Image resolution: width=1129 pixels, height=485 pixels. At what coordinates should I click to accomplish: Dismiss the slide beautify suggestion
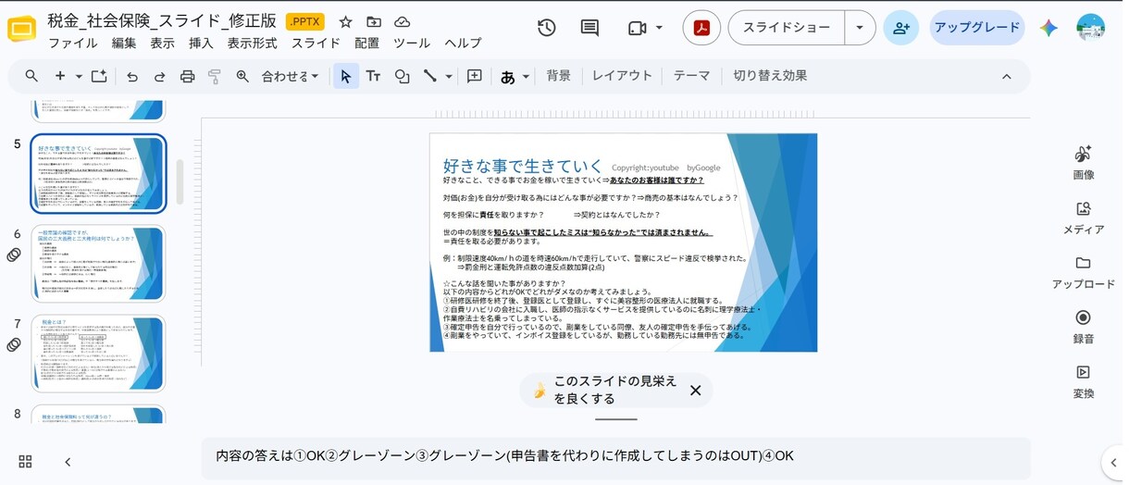[x=696, y=391]
